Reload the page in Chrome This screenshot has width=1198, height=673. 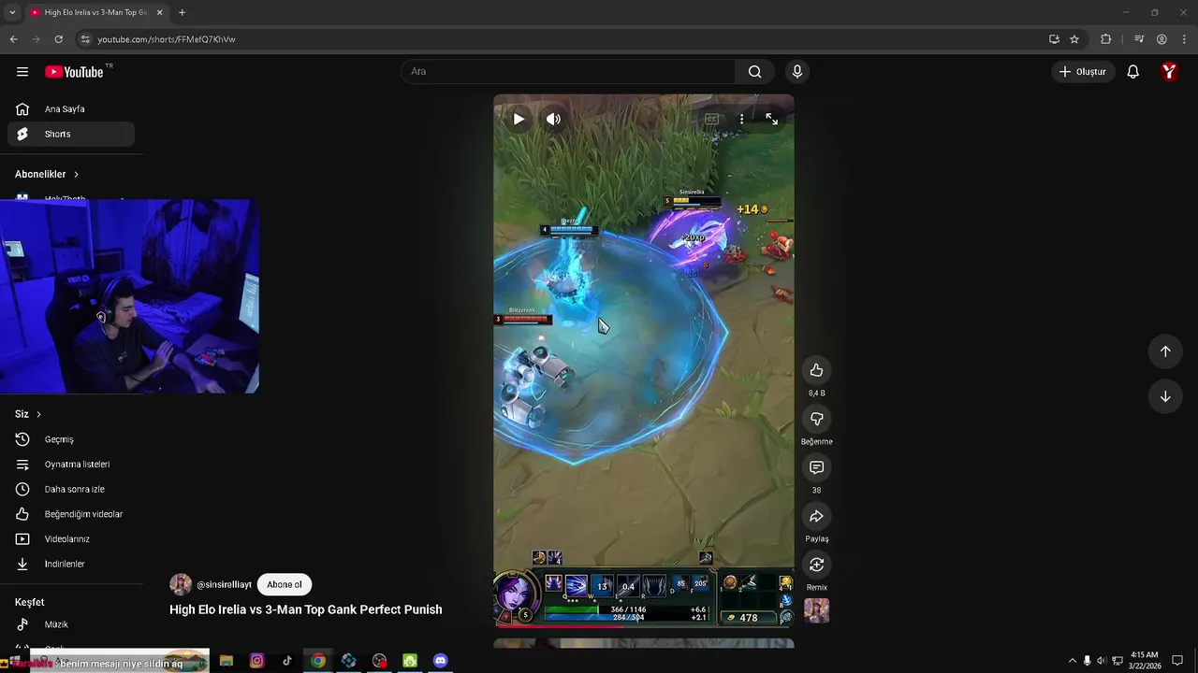tap(58, 39)
